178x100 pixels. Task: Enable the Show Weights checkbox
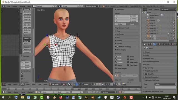pos(116,68)
